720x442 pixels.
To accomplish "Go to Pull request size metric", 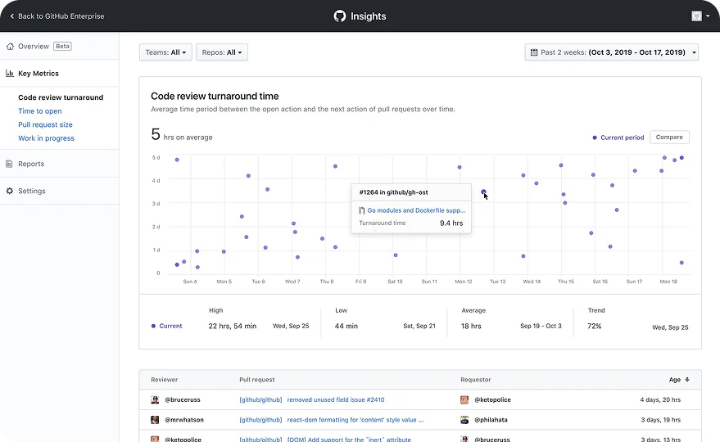I will (45, 124).
